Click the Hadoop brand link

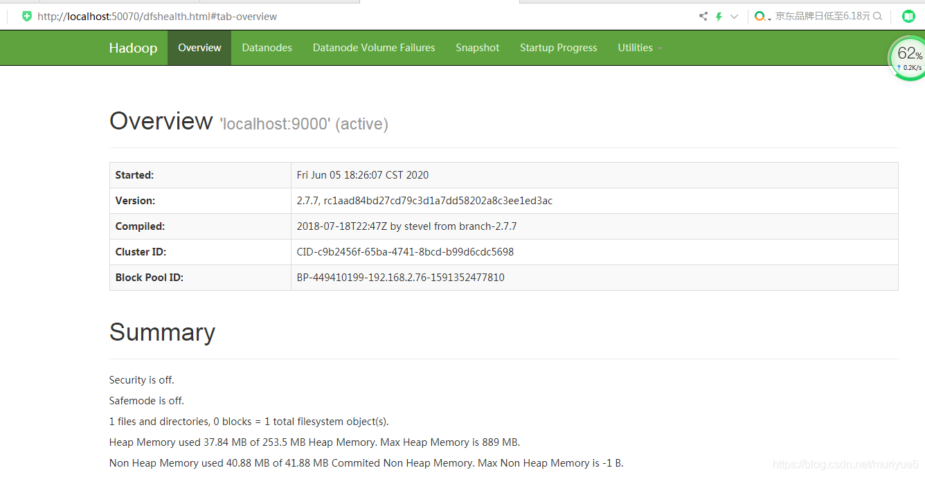tap(133, 48)
